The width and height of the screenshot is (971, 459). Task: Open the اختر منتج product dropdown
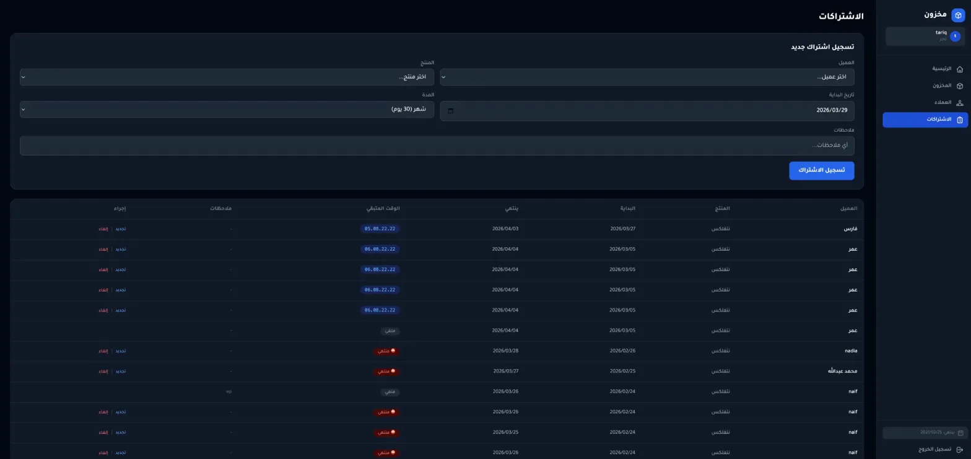pyautogui.click(x=227, y=77)
